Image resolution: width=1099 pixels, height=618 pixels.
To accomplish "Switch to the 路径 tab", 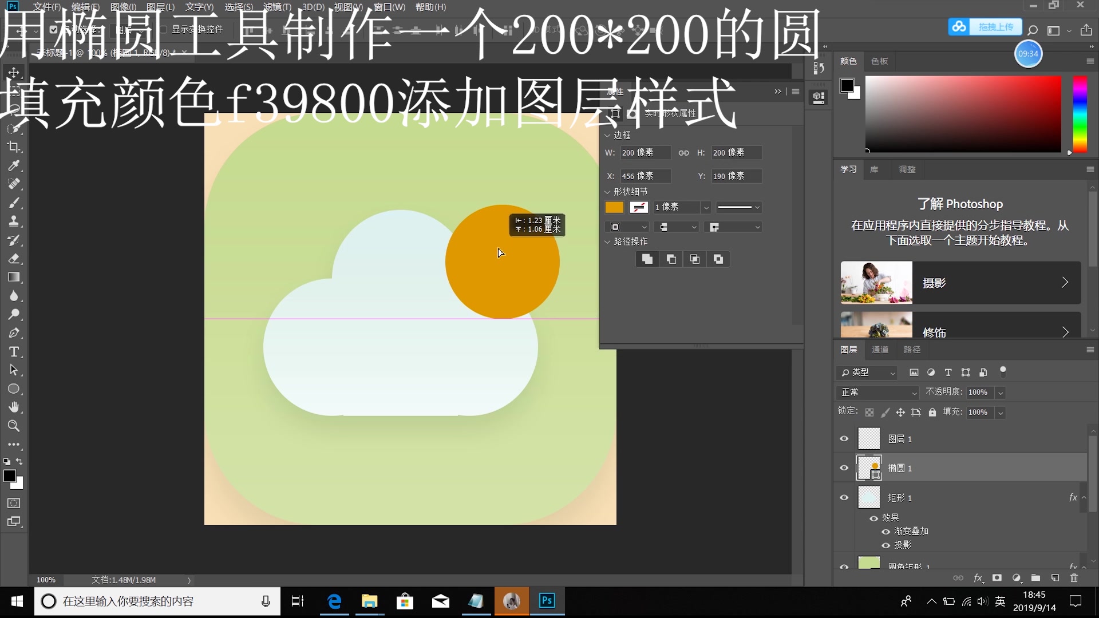I will (912, 350).
